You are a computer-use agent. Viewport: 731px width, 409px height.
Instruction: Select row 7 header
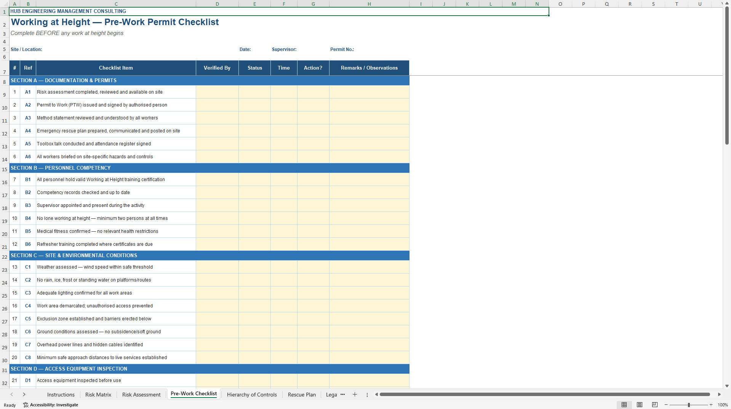click(x=5, y=68)
